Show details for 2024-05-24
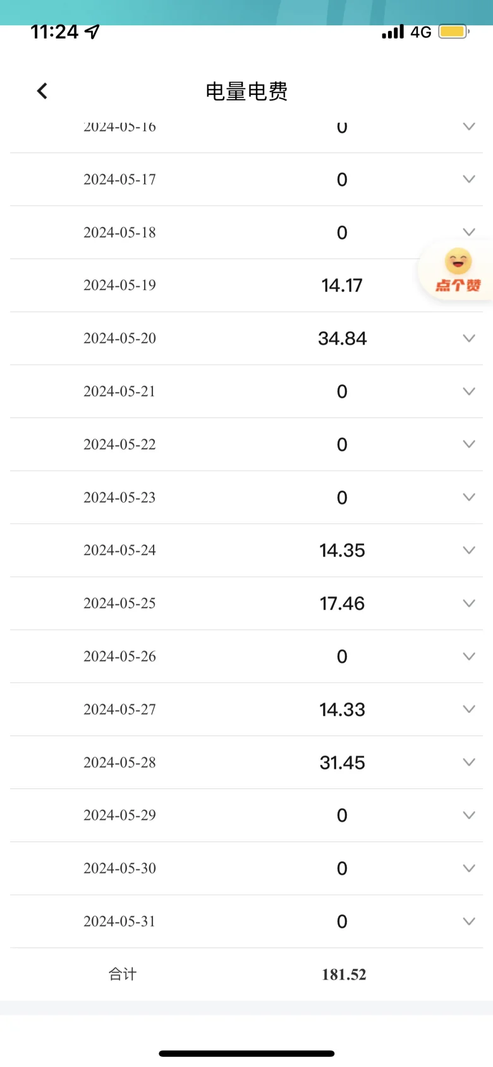Viewport: 493px width, 1067px height. tap(469, 550)
